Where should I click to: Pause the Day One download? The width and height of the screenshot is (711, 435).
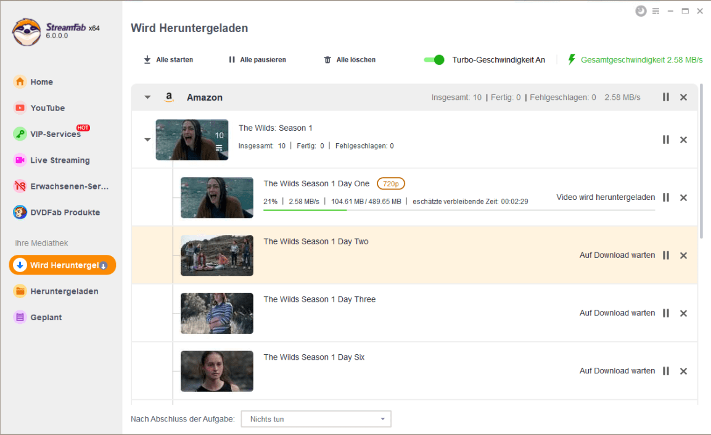pos(665,197)
